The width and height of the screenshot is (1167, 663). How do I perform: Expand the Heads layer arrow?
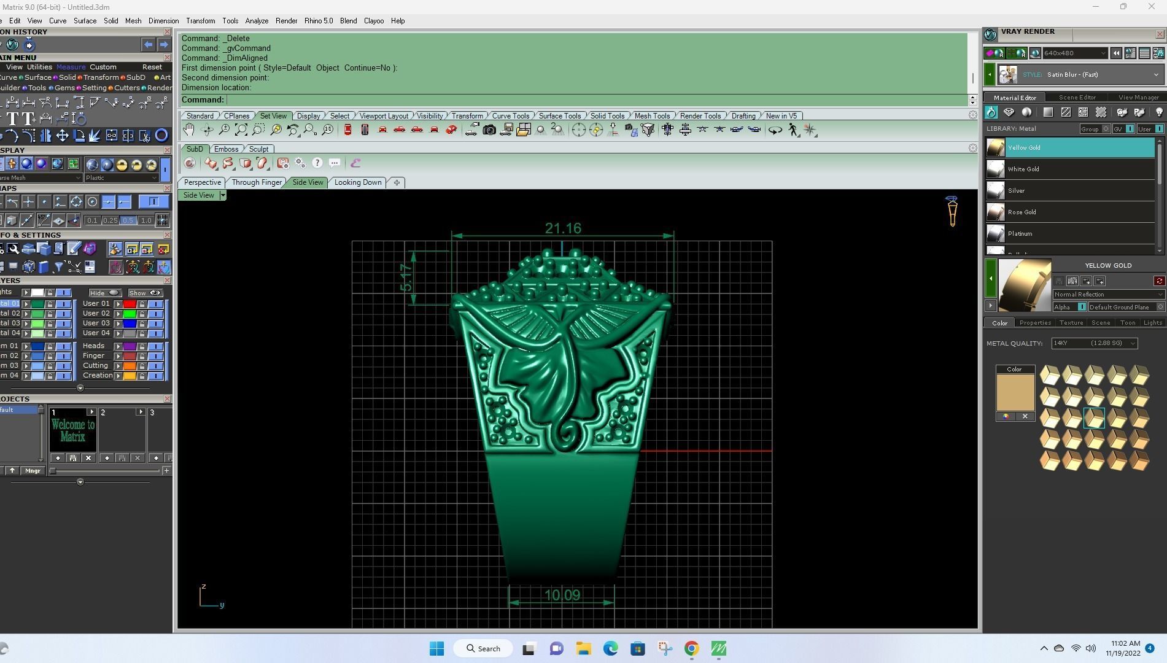[x=118, y=346]
